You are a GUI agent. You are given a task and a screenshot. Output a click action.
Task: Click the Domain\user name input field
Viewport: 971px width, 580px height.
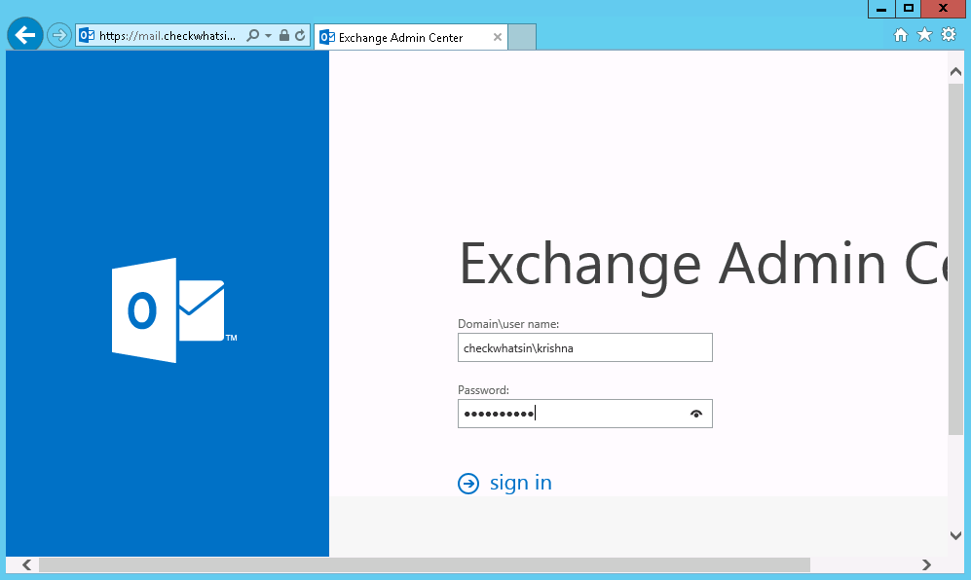(x=585, y=347)
